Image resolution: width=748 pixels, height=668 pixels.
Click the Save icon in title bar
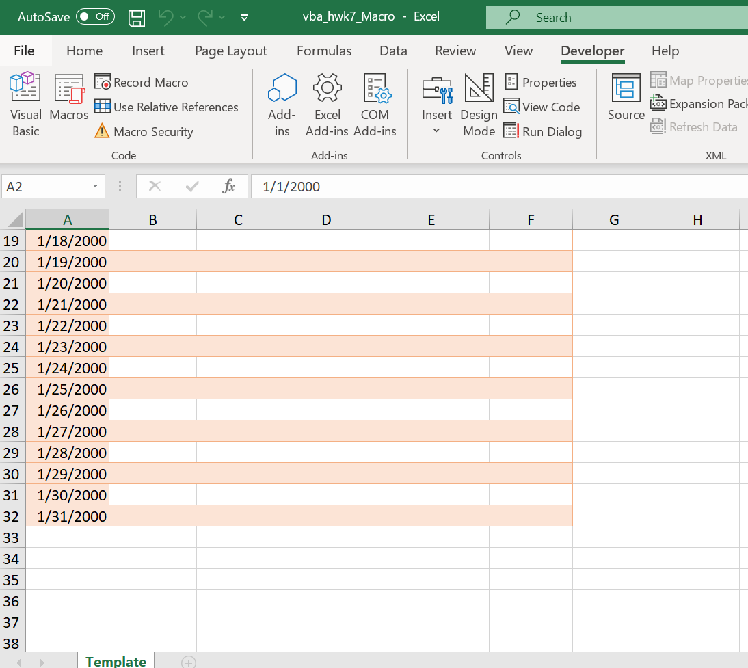[x=137, y=17]
